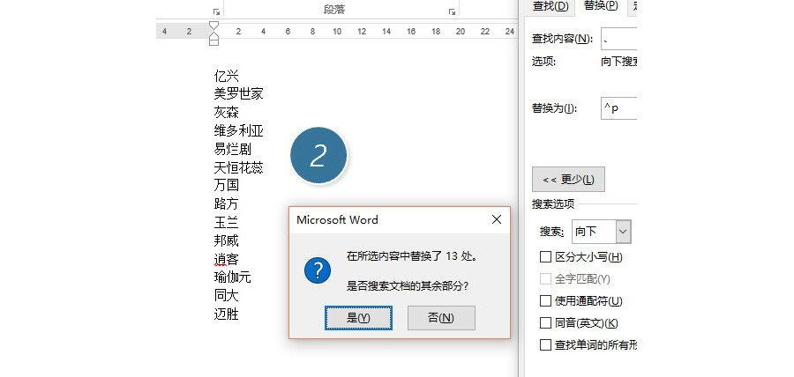Open the 段落 dialog launcher icon
Viewport: 794px width, 377px height.
452,11
